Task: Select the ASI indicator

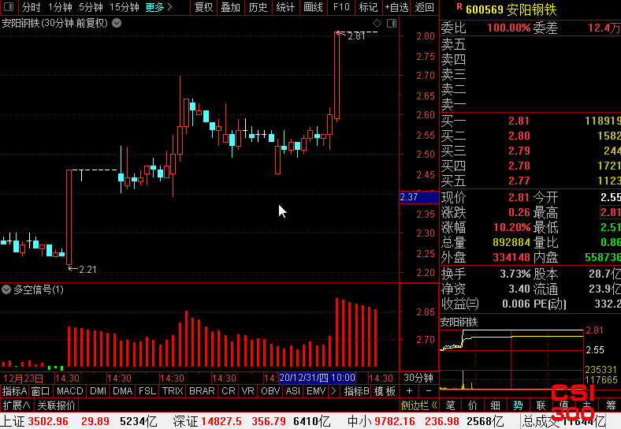Action: [x=292, y=391]
